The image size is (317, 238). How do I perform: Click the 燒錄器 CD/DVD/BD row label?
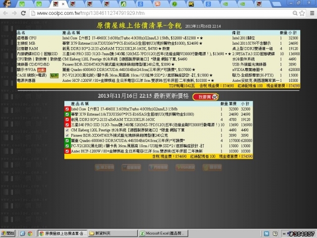[x=33, y=64]
